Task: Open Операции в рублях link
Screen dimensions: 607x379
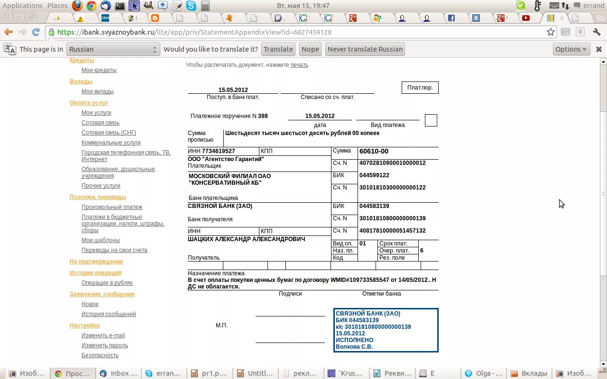Action: 107,283
